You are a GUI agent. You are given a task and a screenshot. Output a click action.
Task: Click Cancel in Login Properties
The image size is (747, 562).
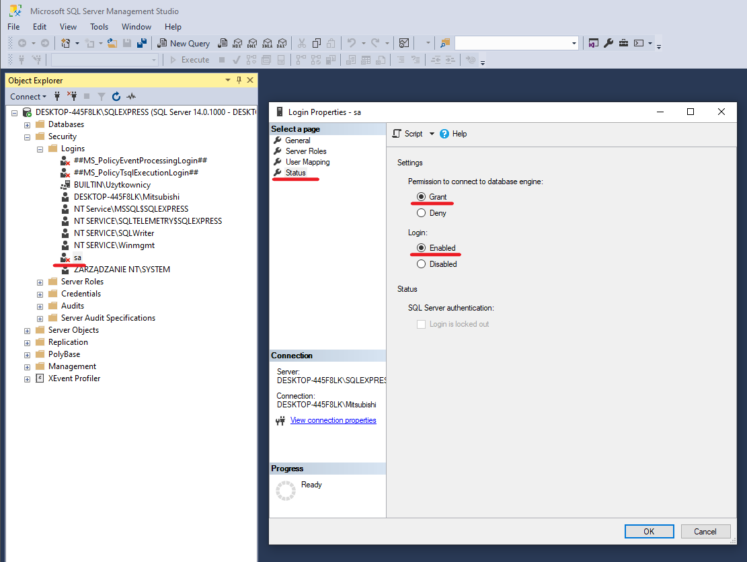(x=705, y=532)
